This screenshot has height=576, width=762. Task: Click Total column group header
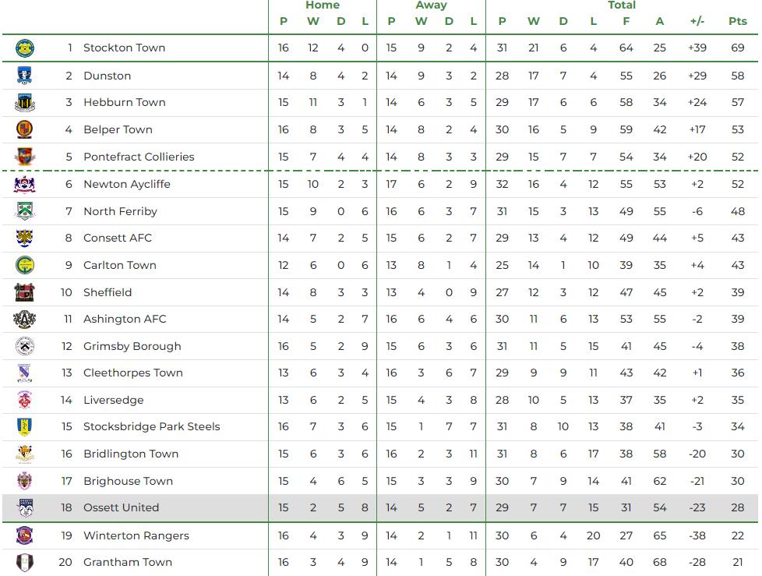pyautogui.click(x=622, y=5)
